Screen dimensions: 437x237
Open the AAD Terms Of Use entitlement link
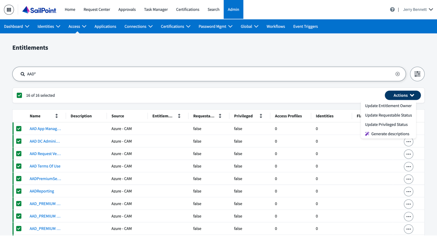pyautogui.click(x=45, y=166)
